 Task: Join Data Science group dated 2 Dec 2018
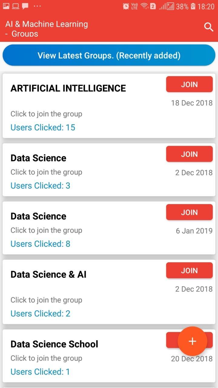click(x=189, y=154)
